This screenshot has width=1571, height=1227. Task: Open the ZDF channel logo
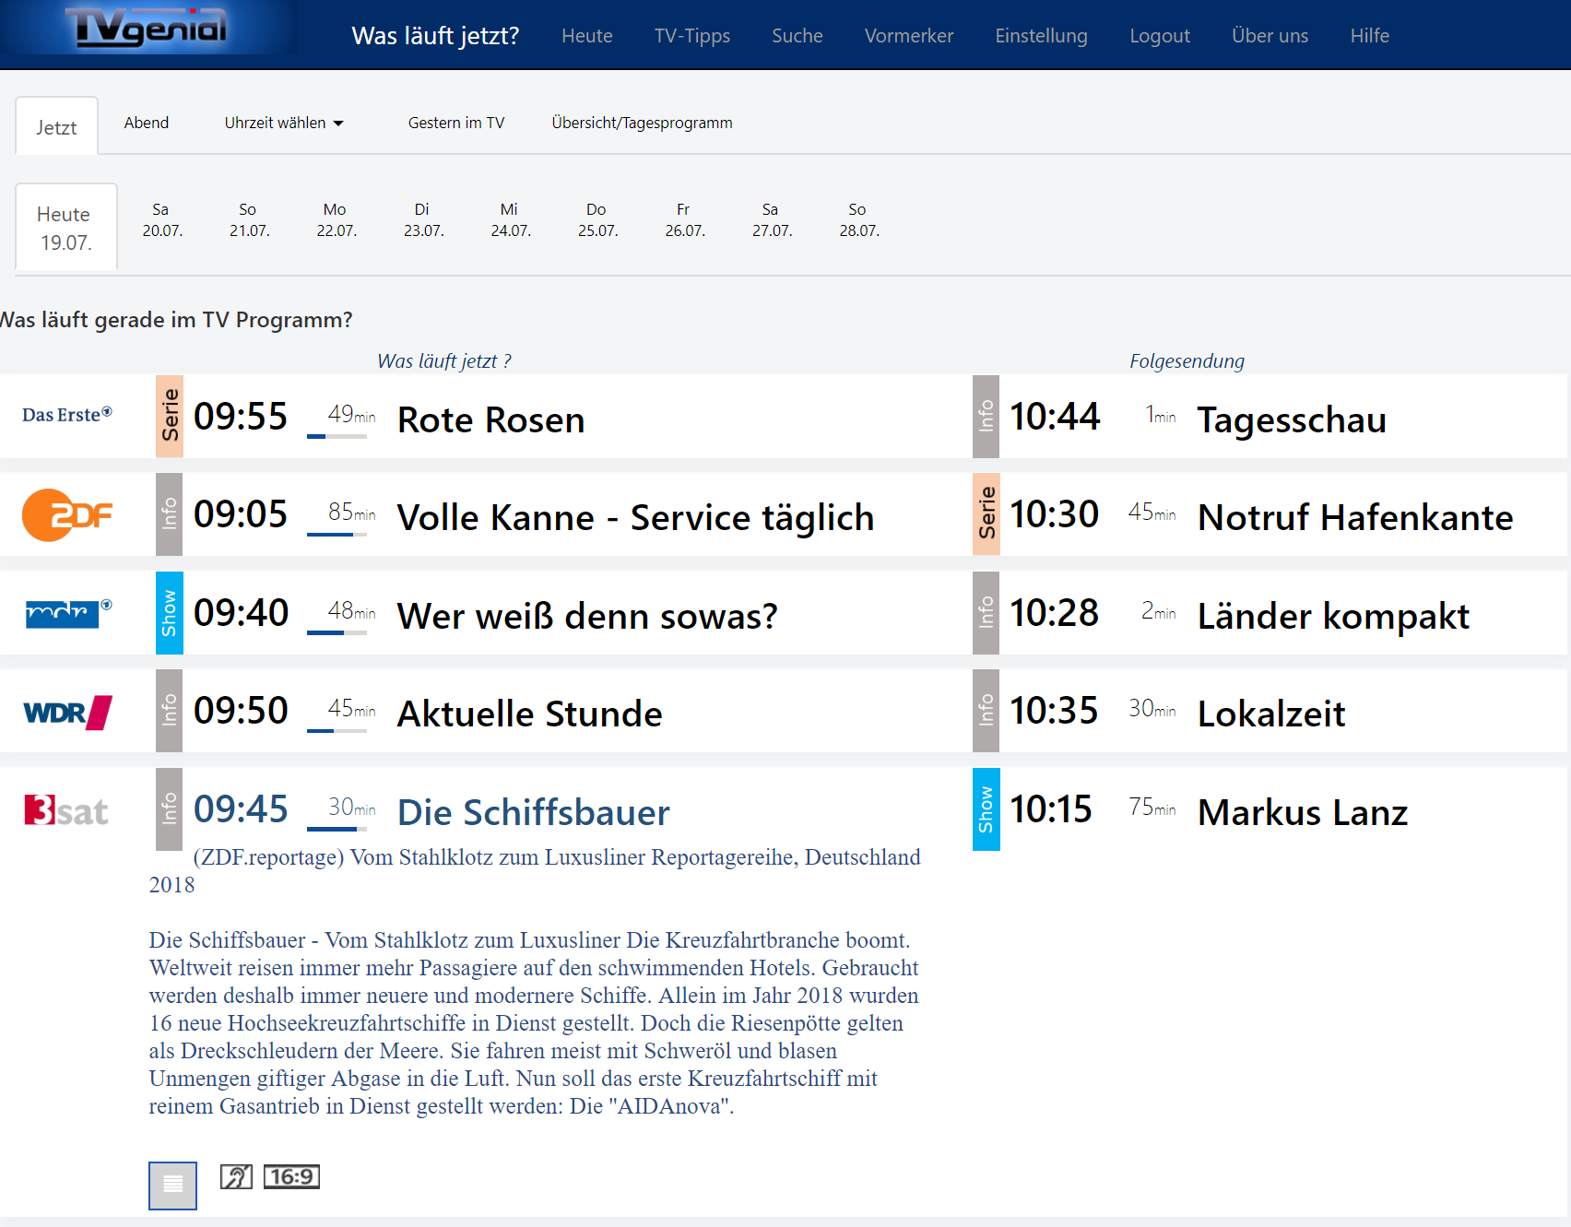[67, 514]
